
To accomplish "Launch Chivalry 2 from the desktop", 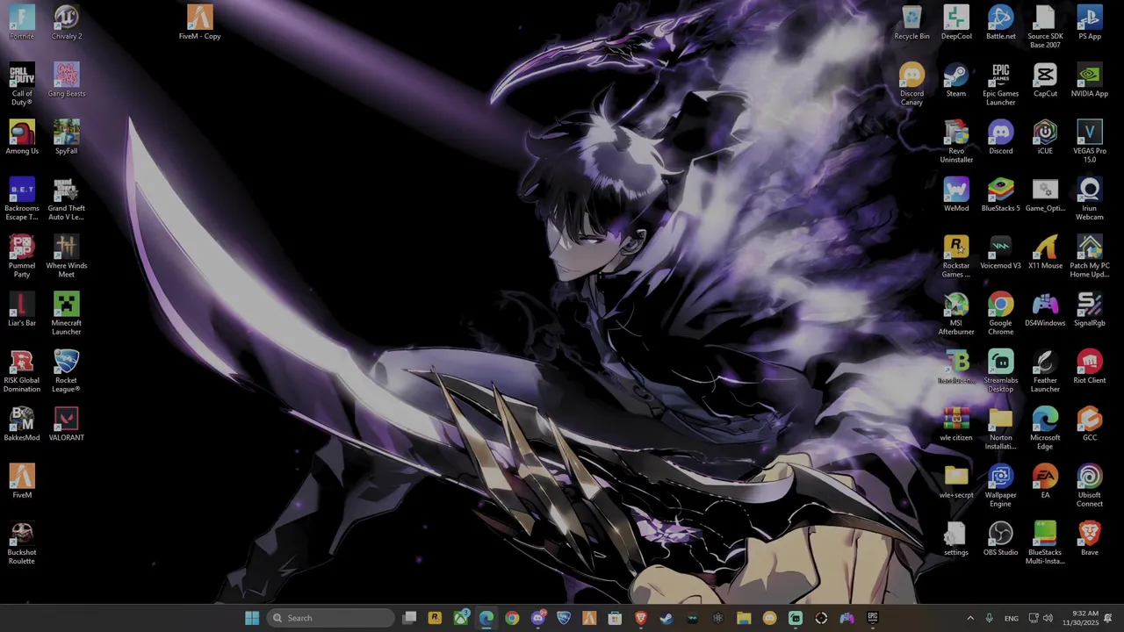I will (67, 22).
